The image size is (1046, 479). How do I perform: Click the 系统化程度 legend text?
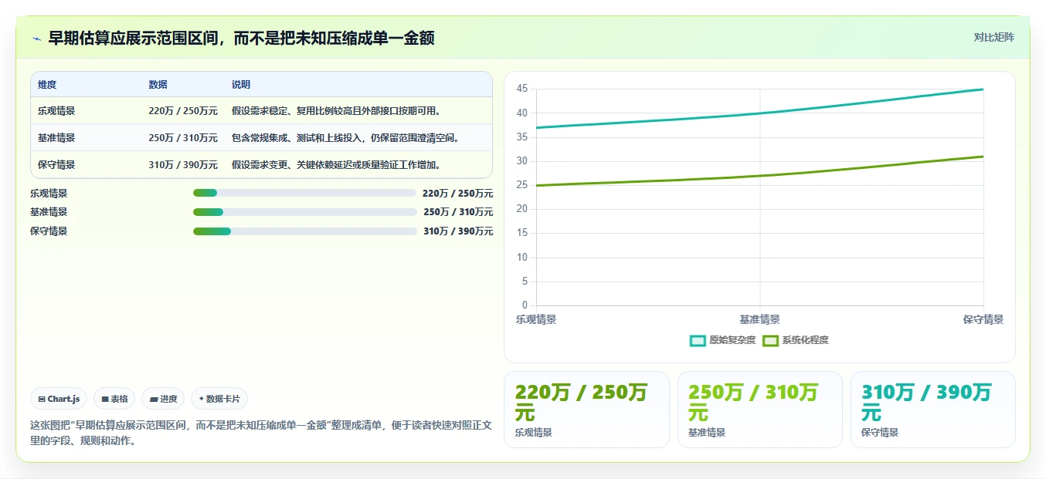point(805,340)
